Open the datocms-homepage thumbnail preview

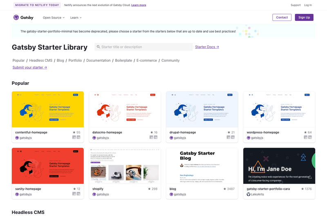coord(125,109)
